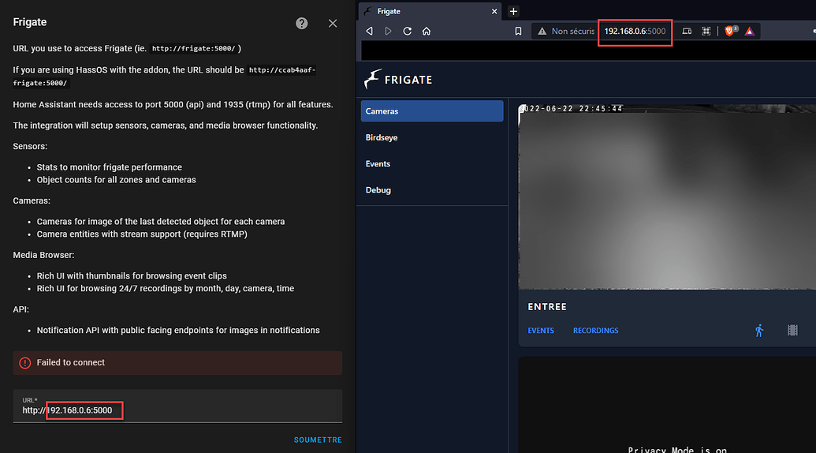
Task: Click 'Stats to monitor frigate performance'
Action: [110, 167]
